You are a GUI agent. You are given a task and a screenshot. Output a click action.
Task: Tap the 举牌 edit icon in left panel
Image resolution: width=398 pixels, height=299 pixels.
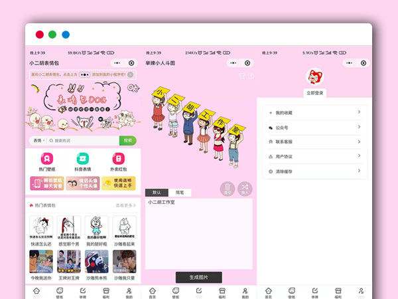[x=83, y=290]
